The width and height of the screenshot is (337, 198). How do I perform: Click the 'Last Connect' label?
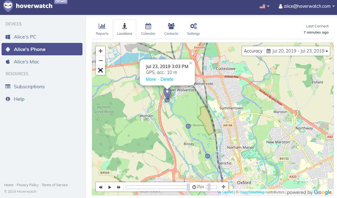pos(317,26)
